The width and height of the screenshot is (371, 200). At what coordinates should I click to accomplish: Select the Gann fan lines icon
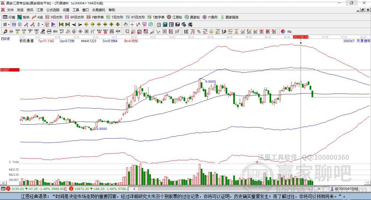tap(133, 31)
